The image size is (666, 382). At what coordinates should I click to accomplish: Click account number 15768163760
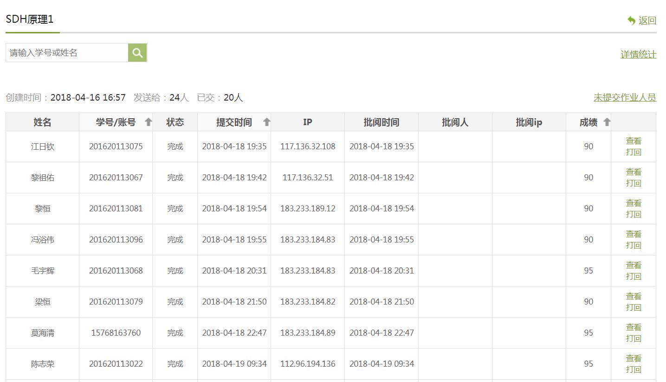[116, 333]
